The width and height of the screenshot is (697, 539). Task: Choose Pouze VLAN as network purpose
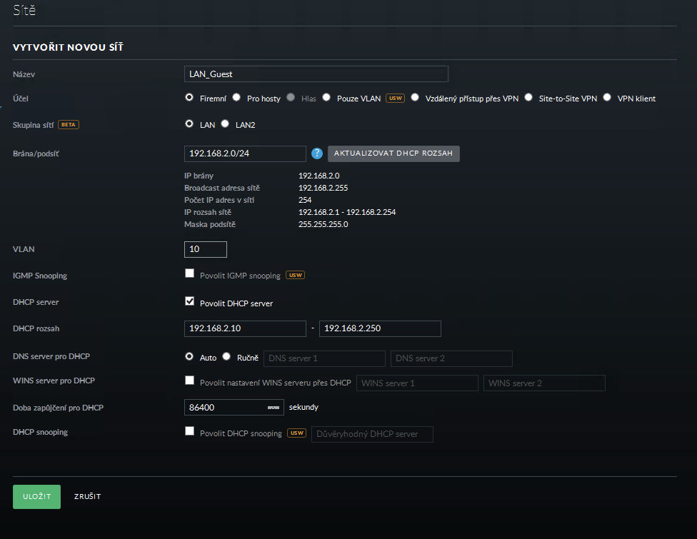[x=326, y=98]
